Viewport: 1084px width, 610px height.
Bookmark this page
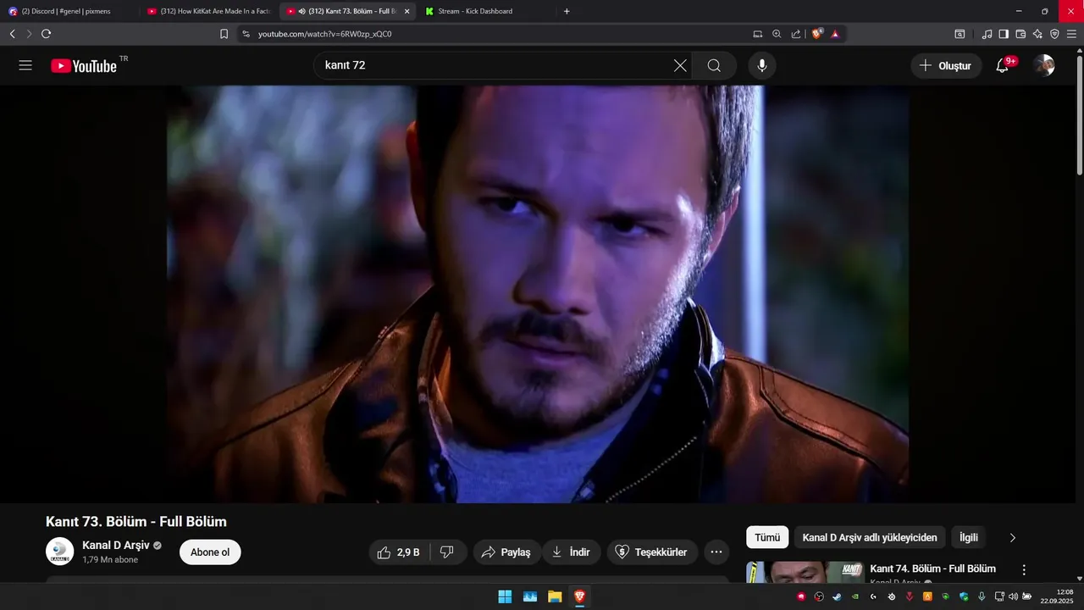click(x=224, y=34)
